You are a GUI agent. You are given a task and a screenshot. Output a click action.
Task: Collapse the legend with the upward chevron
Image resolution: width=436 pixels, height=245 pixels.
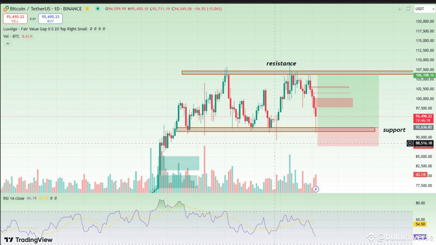7,43
